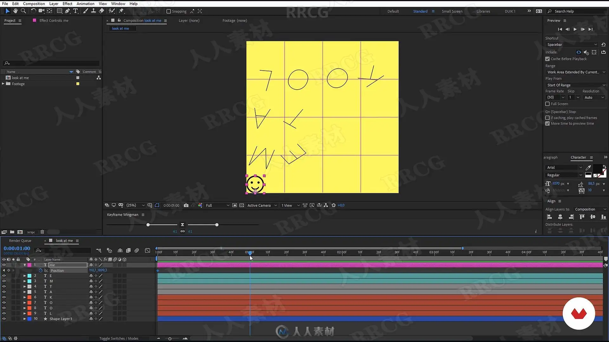Click the Keyframe Wingman left slider handle
The height and width of the screenshot is (342, 609).
[x=148, y=225]
